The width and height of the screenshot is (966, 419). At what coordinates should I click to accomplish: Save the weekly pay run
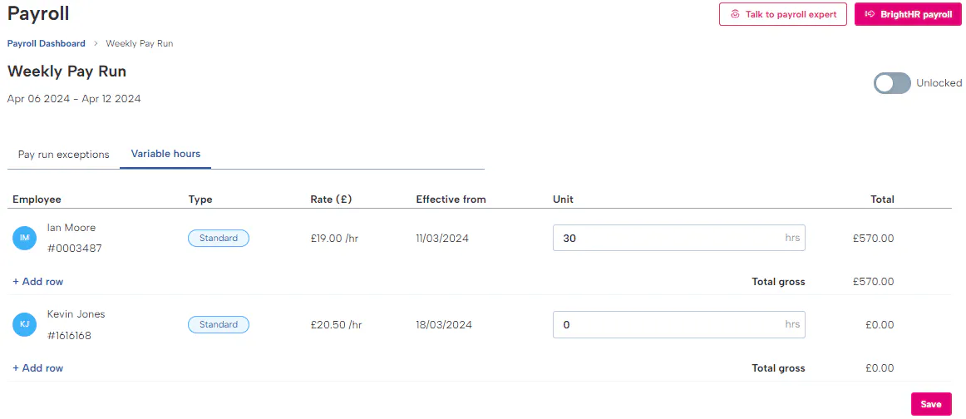pyautogui.click(x=930, y=404)
